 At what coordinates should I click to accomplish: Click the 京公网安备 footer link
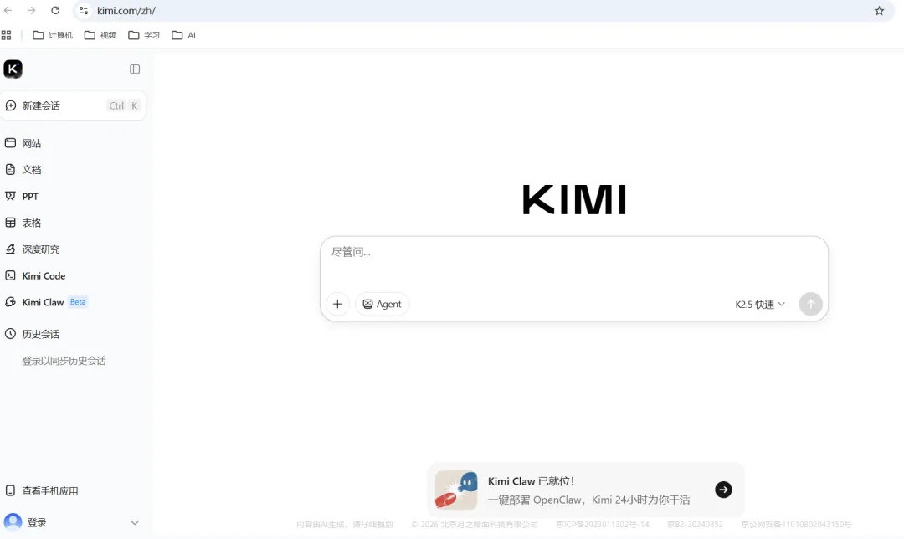(x=796, y=525)
